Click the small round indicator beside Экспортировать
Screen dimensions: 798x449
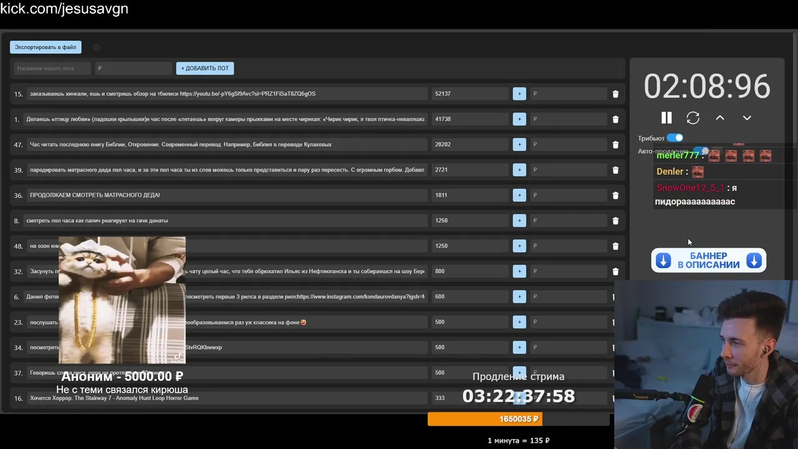coord(96,47)
